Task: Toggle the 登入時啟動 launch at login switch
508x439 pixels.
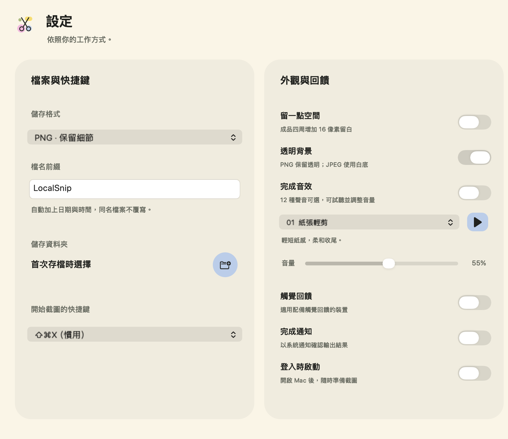Action: [475, 373]
